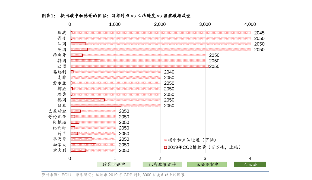The width and height of the screenshot is (312, 180).
Task: Select the 政策讨论中 status box
Action: coord(114,164)
